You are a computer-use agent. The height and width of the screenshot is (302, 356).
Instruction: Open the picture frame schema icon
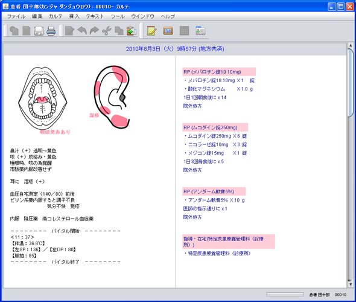(168, 31)
